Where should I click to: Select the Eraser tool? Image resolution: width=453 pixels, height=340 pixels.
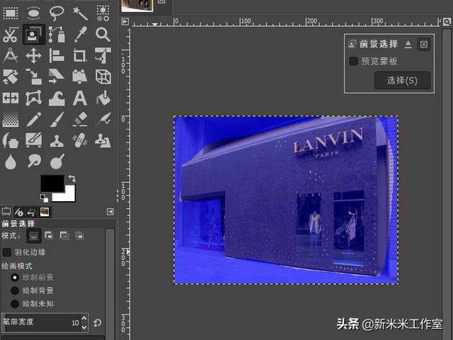80,120
